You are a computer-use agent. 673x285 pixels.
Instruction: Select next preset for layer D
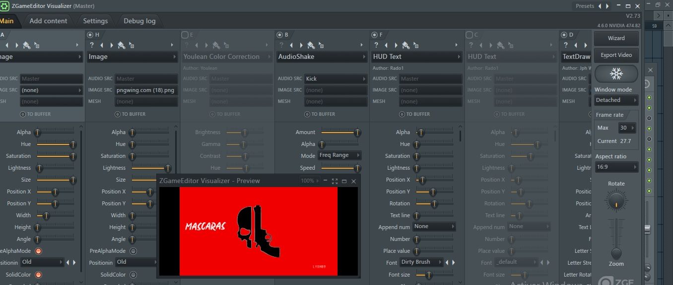click(586, 45)
